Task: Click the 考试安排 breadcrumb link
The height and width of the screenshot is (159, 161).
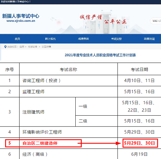Action: coord(33,47)
